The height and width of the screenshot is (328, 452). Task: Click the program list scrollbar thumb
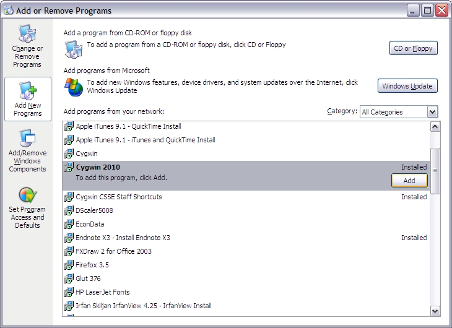point(435,171)
